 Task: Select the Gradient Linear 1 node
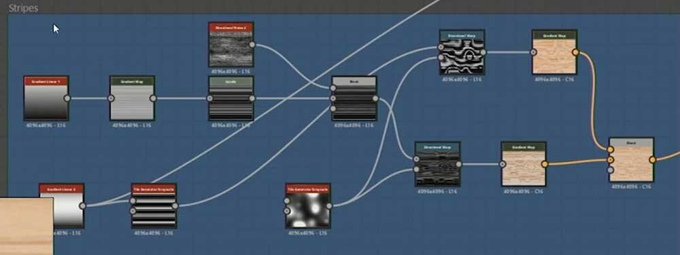(x=46, y=98)
